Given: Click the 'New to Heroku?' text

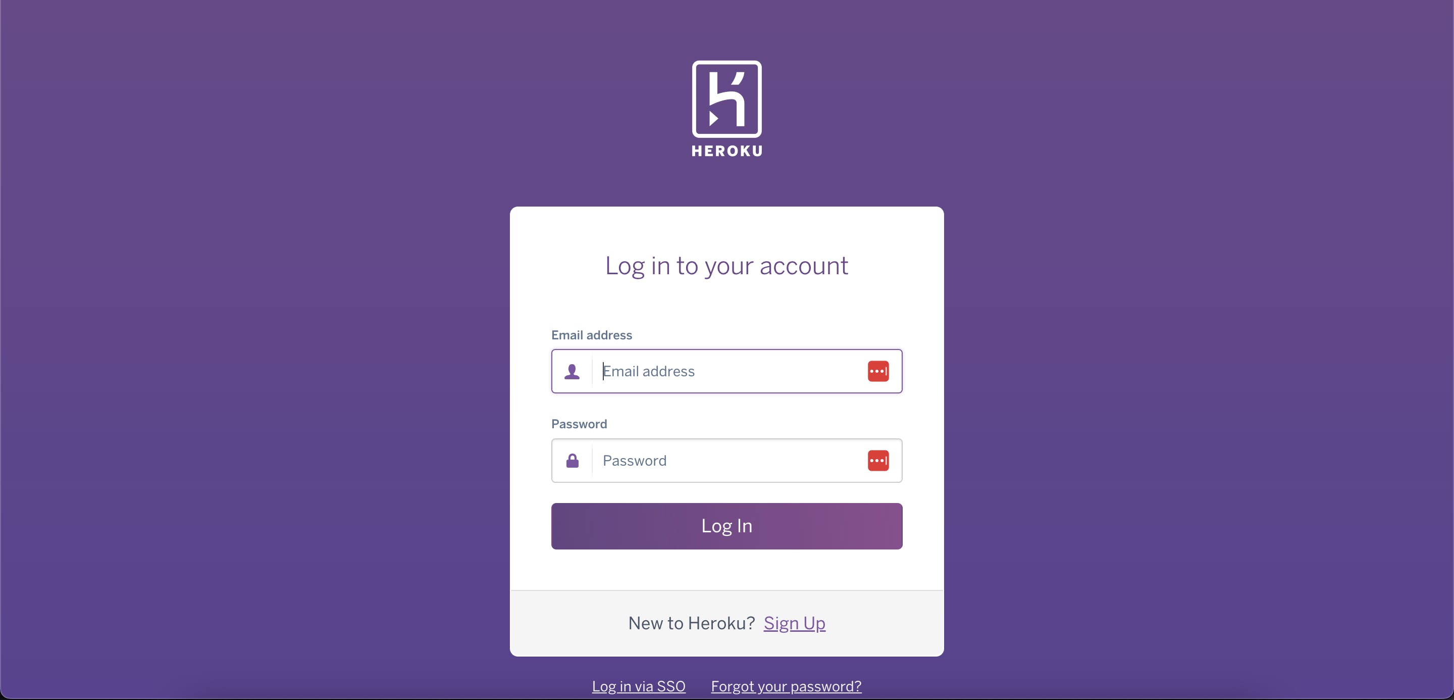Looking at the screenshot, I should [692, 623].
